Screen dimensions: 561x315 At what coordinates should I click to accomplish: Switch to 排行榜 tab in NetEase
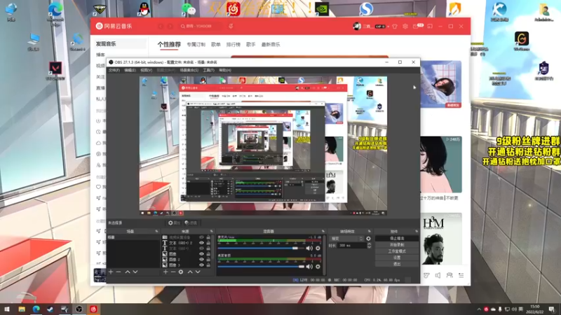click(234, 45)
